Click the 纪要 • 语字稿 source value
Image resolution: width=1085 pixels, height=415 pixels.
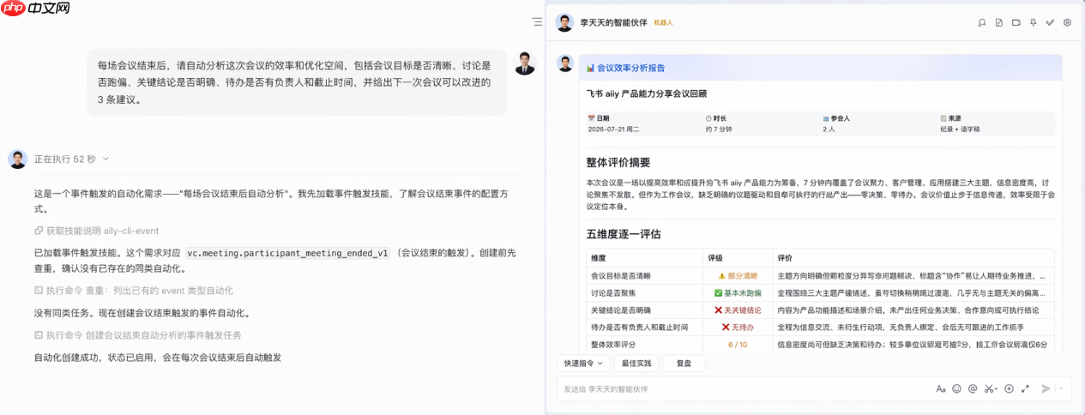click(960, 129)
